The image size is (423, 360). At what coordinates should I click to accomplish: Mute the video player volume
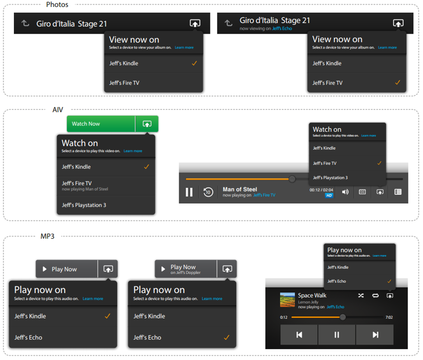click(x=345, y=192)
